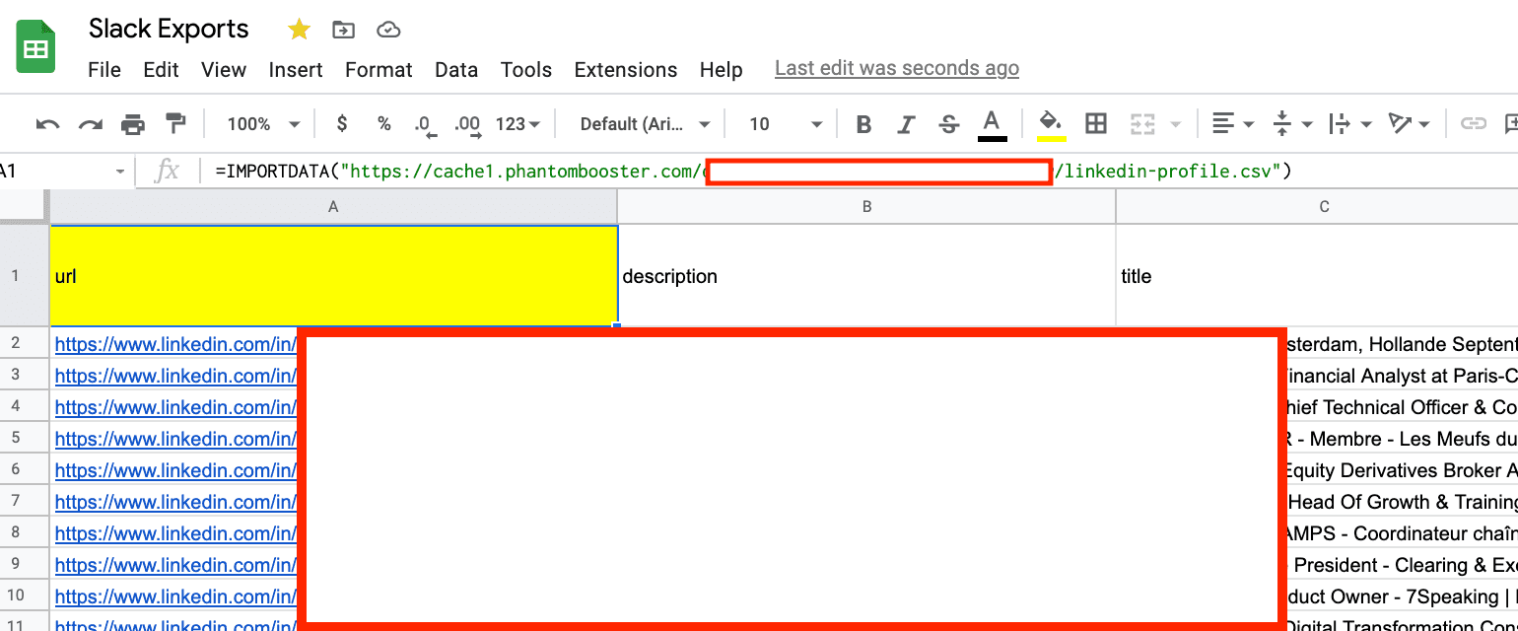Open the borders tool
1518x631 pixels.
click(x=1095, y=124)
